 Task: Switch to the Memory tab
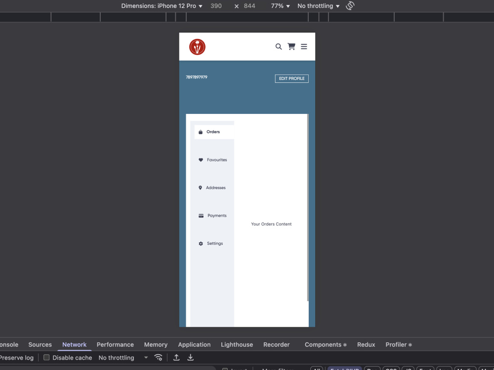pos(156,344)
